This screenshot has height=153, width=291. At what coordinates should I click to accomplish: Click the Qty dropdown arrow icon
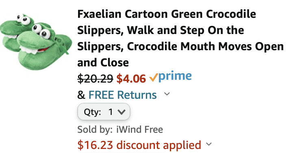coord(122,112)
